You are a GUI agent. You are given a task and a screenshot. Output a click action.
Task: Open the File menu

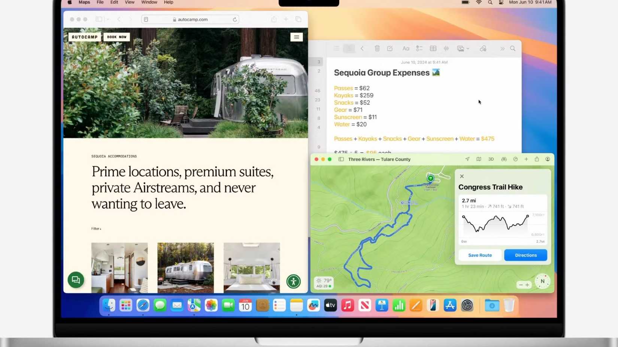(100, 2)
